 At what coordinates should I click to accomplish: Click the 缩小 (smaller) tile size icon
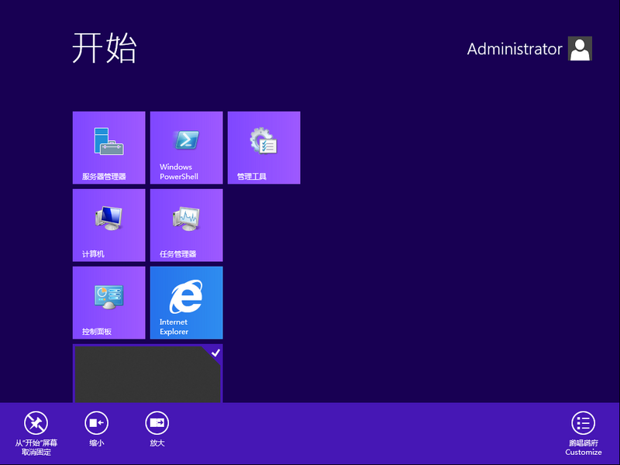(x=97, y=422)
